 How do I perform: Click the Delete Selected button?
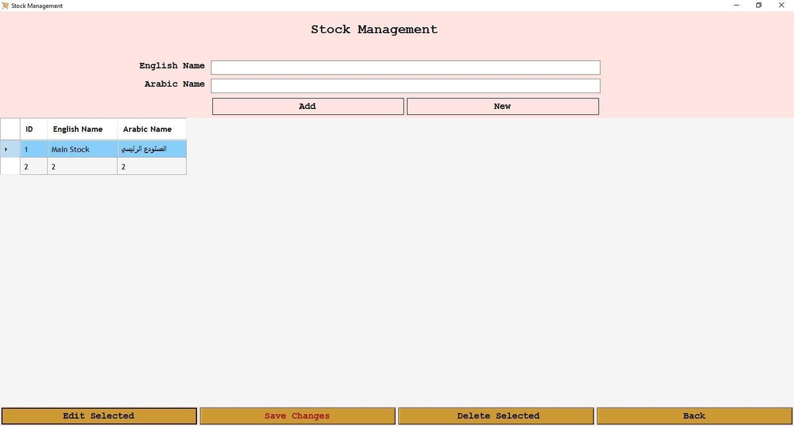(496, 416)
